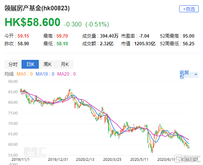
Task: Click the MA20 indicator label
Action: coord(67,74)
